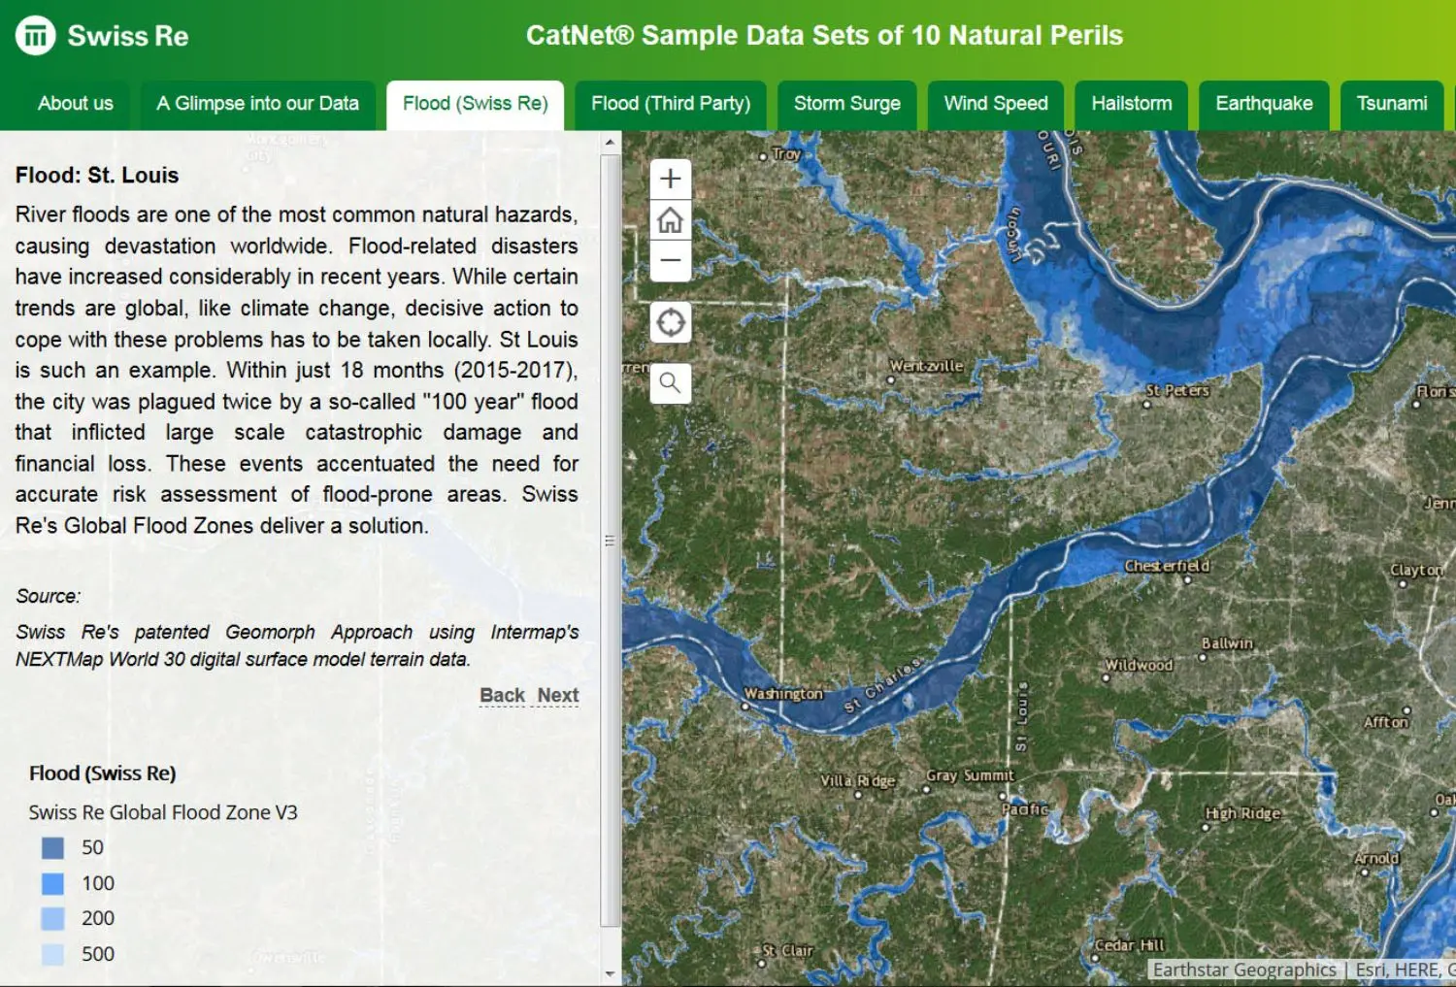Click the zoom in icon on the map
This screenshot has height=987, width=1456.
point(670,178)
